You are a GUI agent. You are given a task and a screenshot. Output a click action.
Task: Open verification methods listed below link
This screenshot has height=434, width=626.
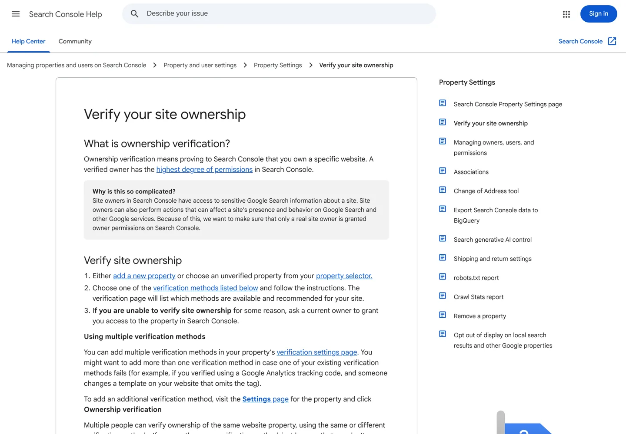(206, 288)
